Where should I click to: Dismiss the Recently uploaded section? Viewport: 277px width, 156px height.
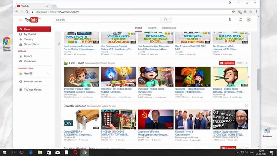pos(246,106)
